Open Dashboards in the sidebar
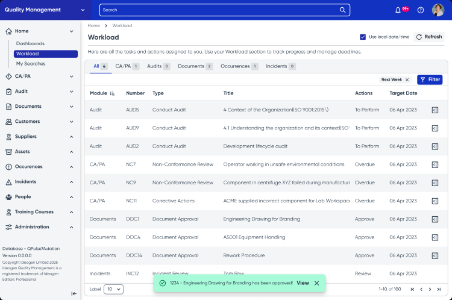The height and width of the screenshot is (300, 452). [30, 43]
